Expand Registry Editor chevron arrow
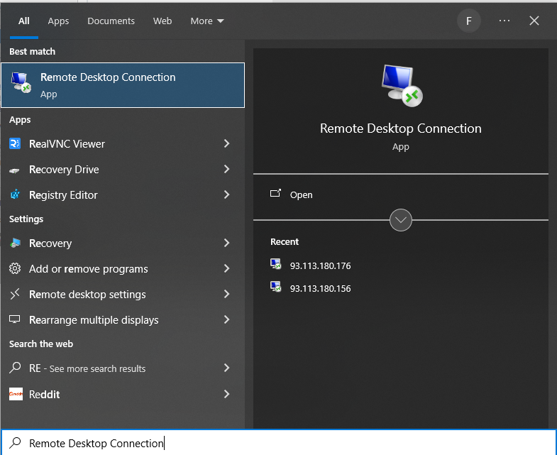The image size is (557, 455). tap(226, 194)
